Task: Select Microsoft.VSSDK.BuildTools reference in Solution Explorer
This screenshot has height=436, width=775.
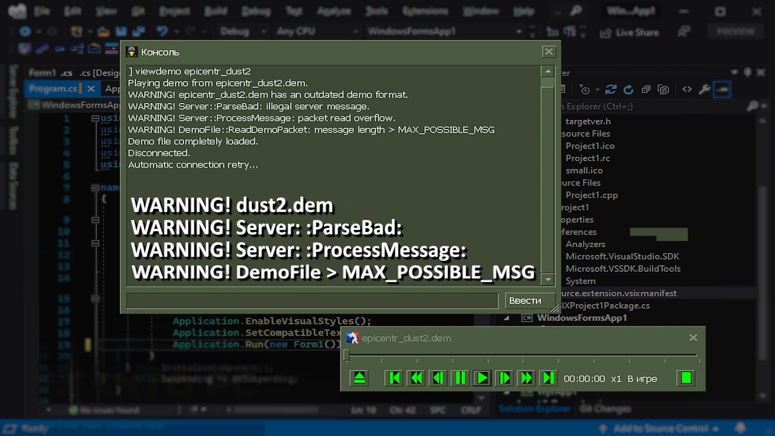Action: (x=623, y=268)
